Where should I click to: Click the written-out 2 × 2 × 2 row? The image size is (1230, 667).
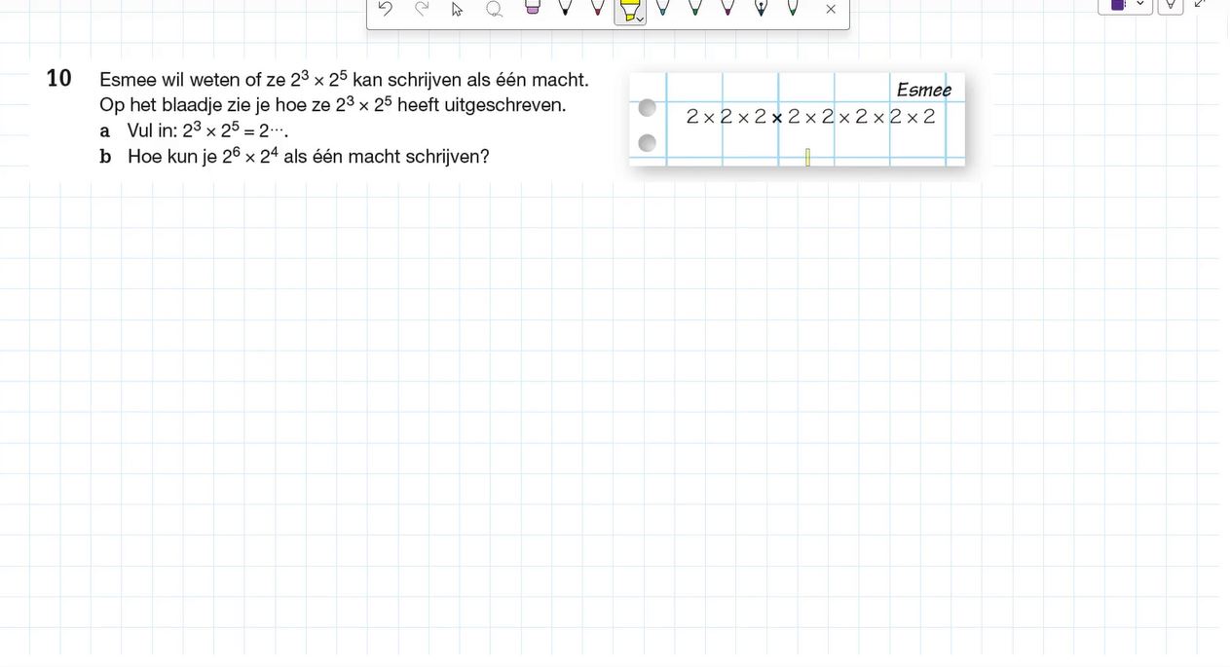(x=810, y=117)
